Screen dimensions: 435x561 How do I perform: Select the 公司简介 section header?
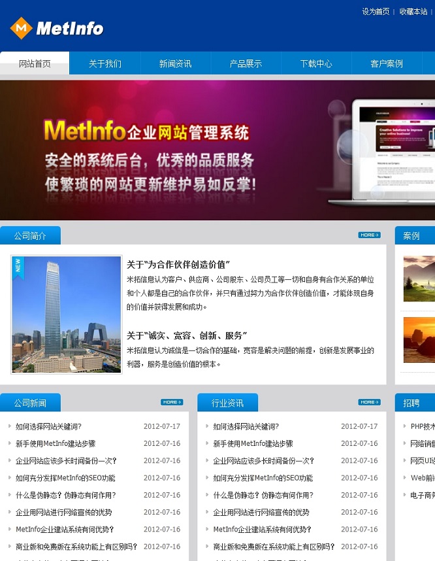pyautogui.click(x=30, y=236)
